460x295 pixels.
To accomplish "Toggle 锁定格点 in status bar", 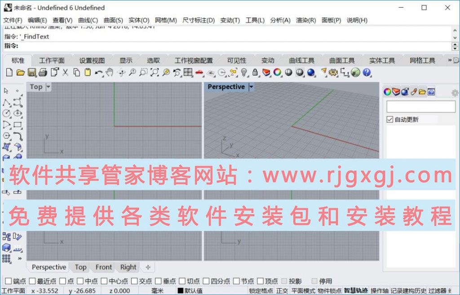I will coord(261,291).
